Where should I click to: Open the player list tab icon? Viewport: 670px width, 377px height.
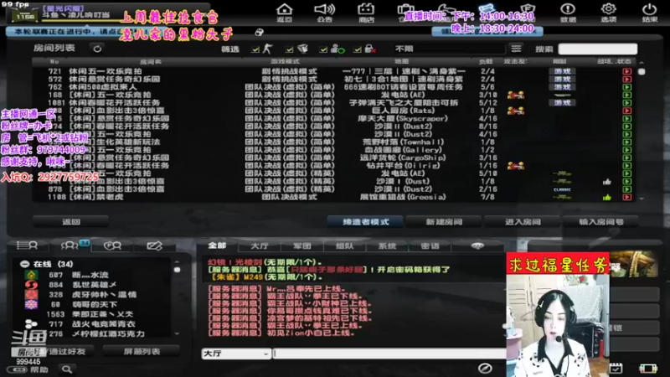point(27,245)
